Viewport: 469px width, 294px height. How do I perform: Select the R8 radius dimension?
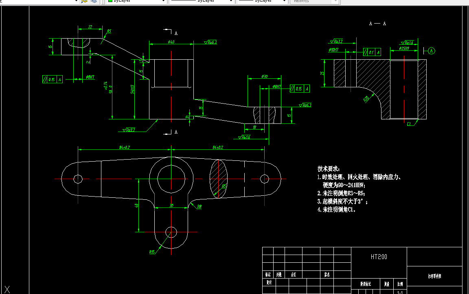[x=199, y=206]
